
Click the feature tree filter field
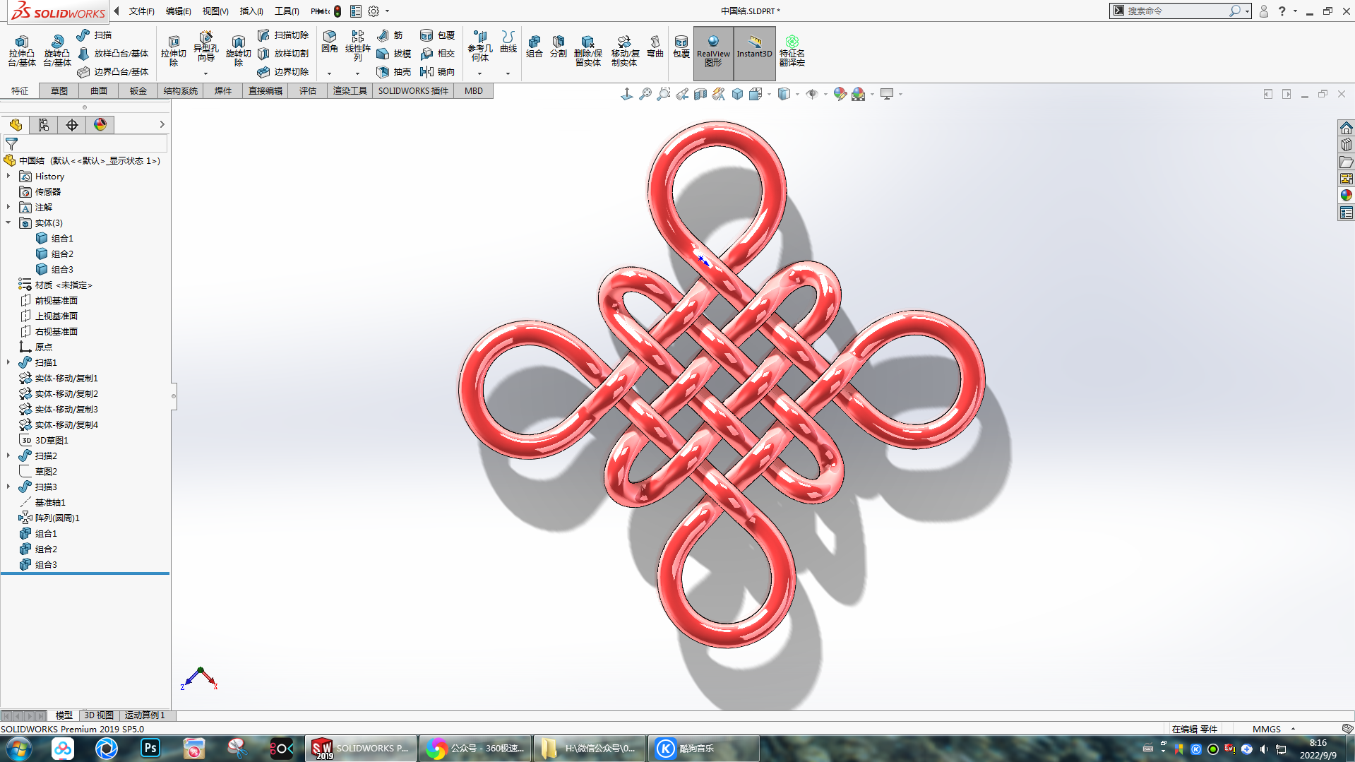(85, 143)
